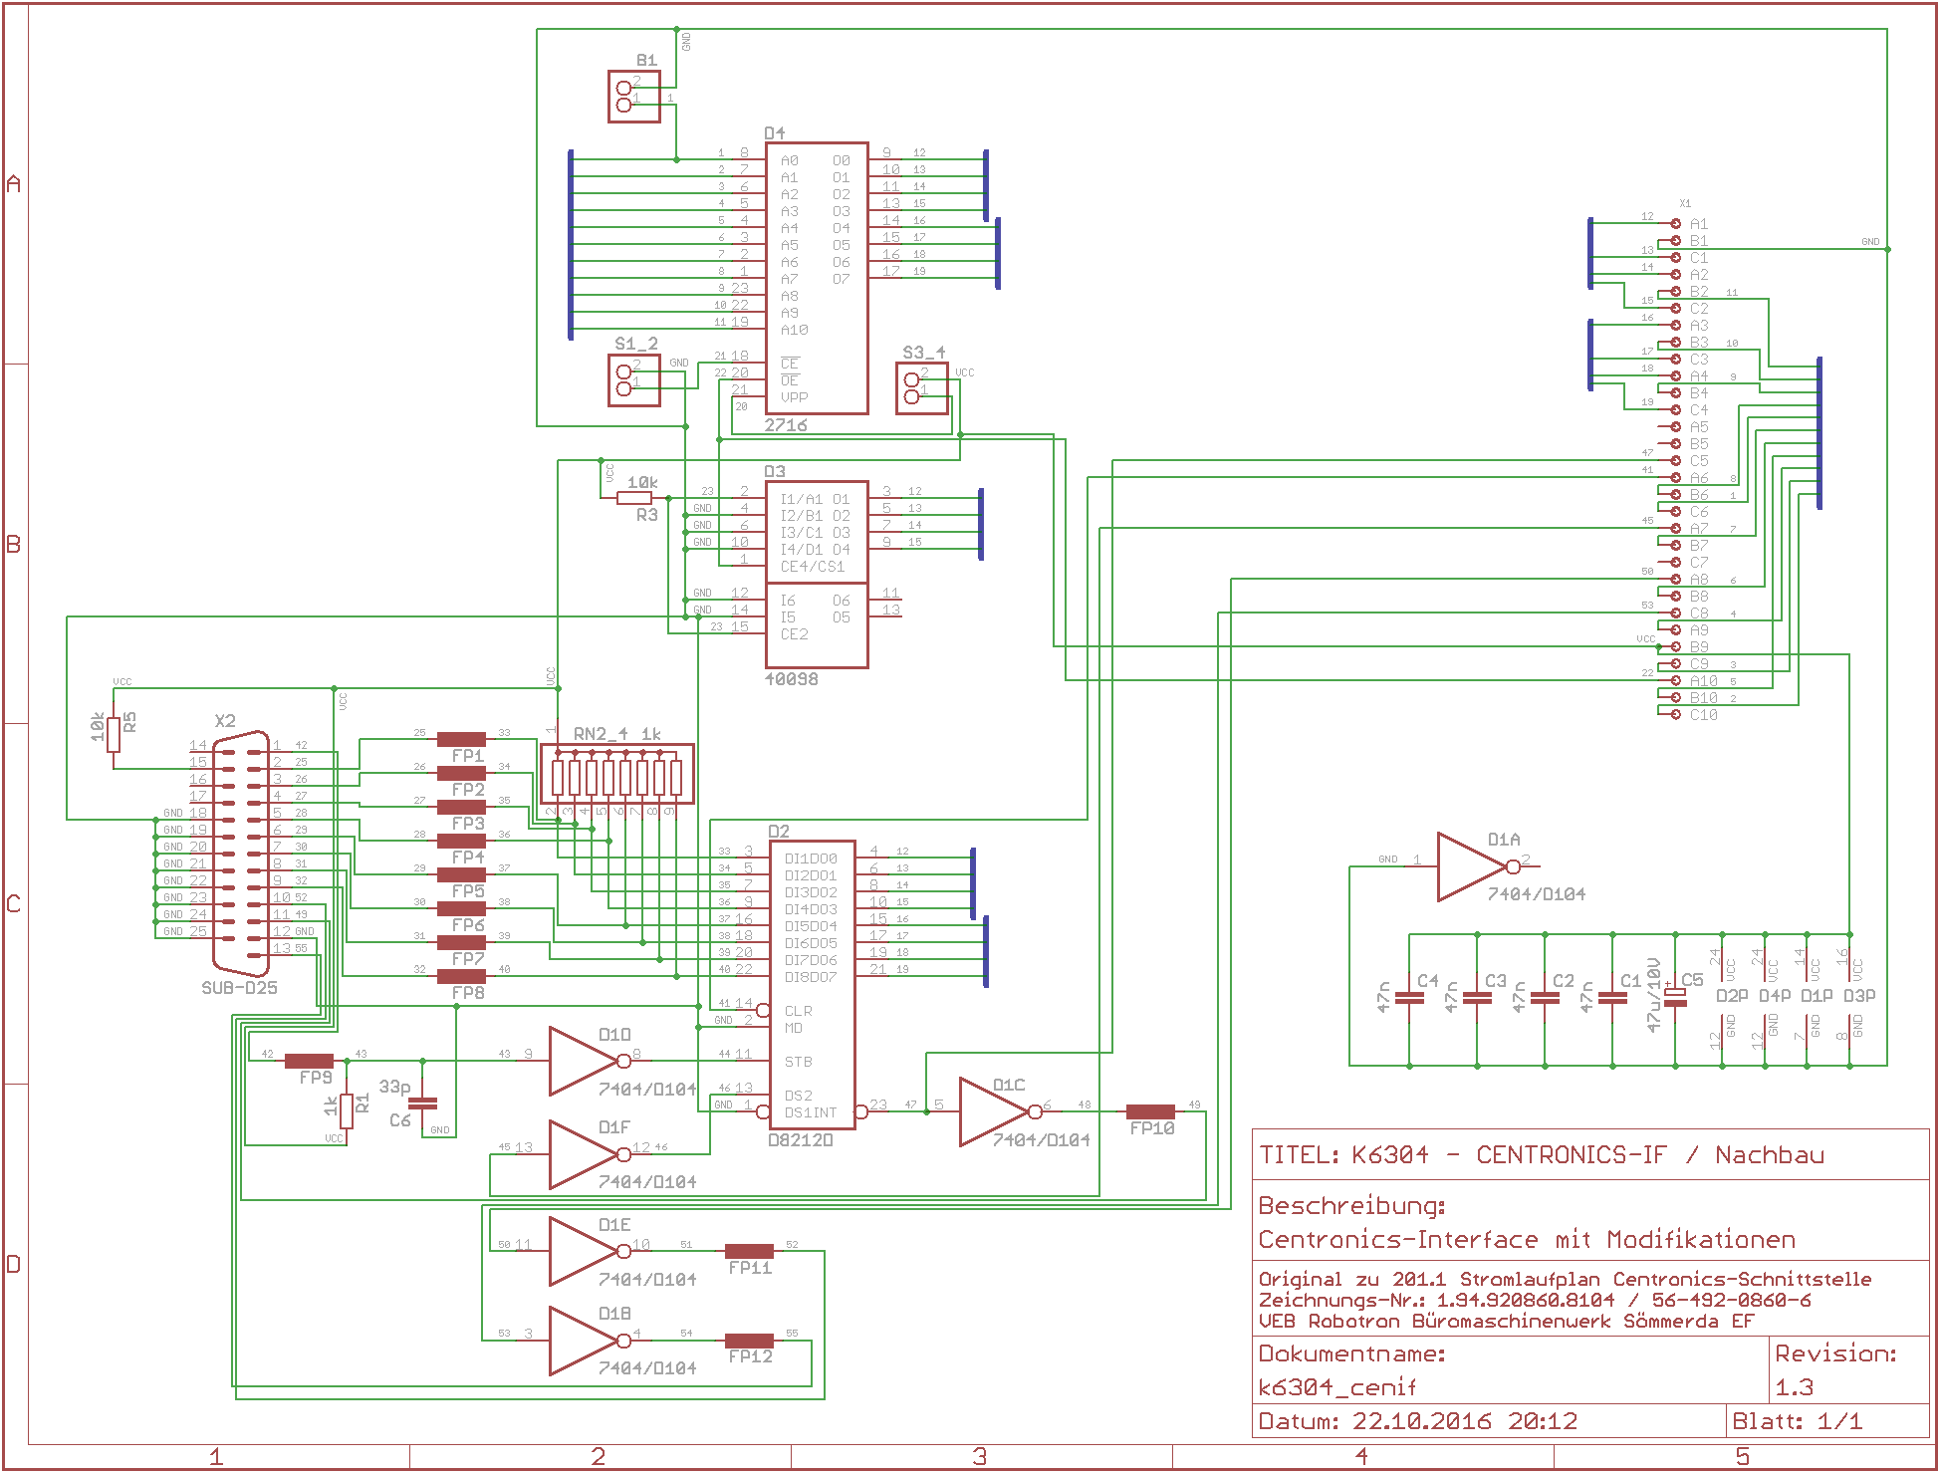The image size is (1939, 1473).
Task: Click the 'VPP' pin label on D4
Action: pos(794,397)
